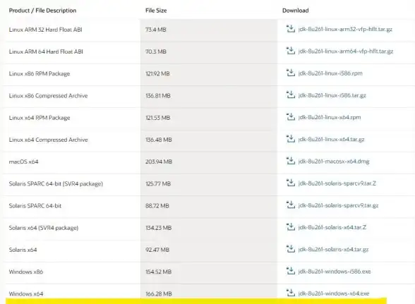Click Download column header
The image size is (415, 304).
[295, 11]
